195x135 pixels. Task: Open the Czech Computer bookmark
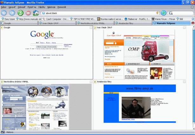point(56,19)
